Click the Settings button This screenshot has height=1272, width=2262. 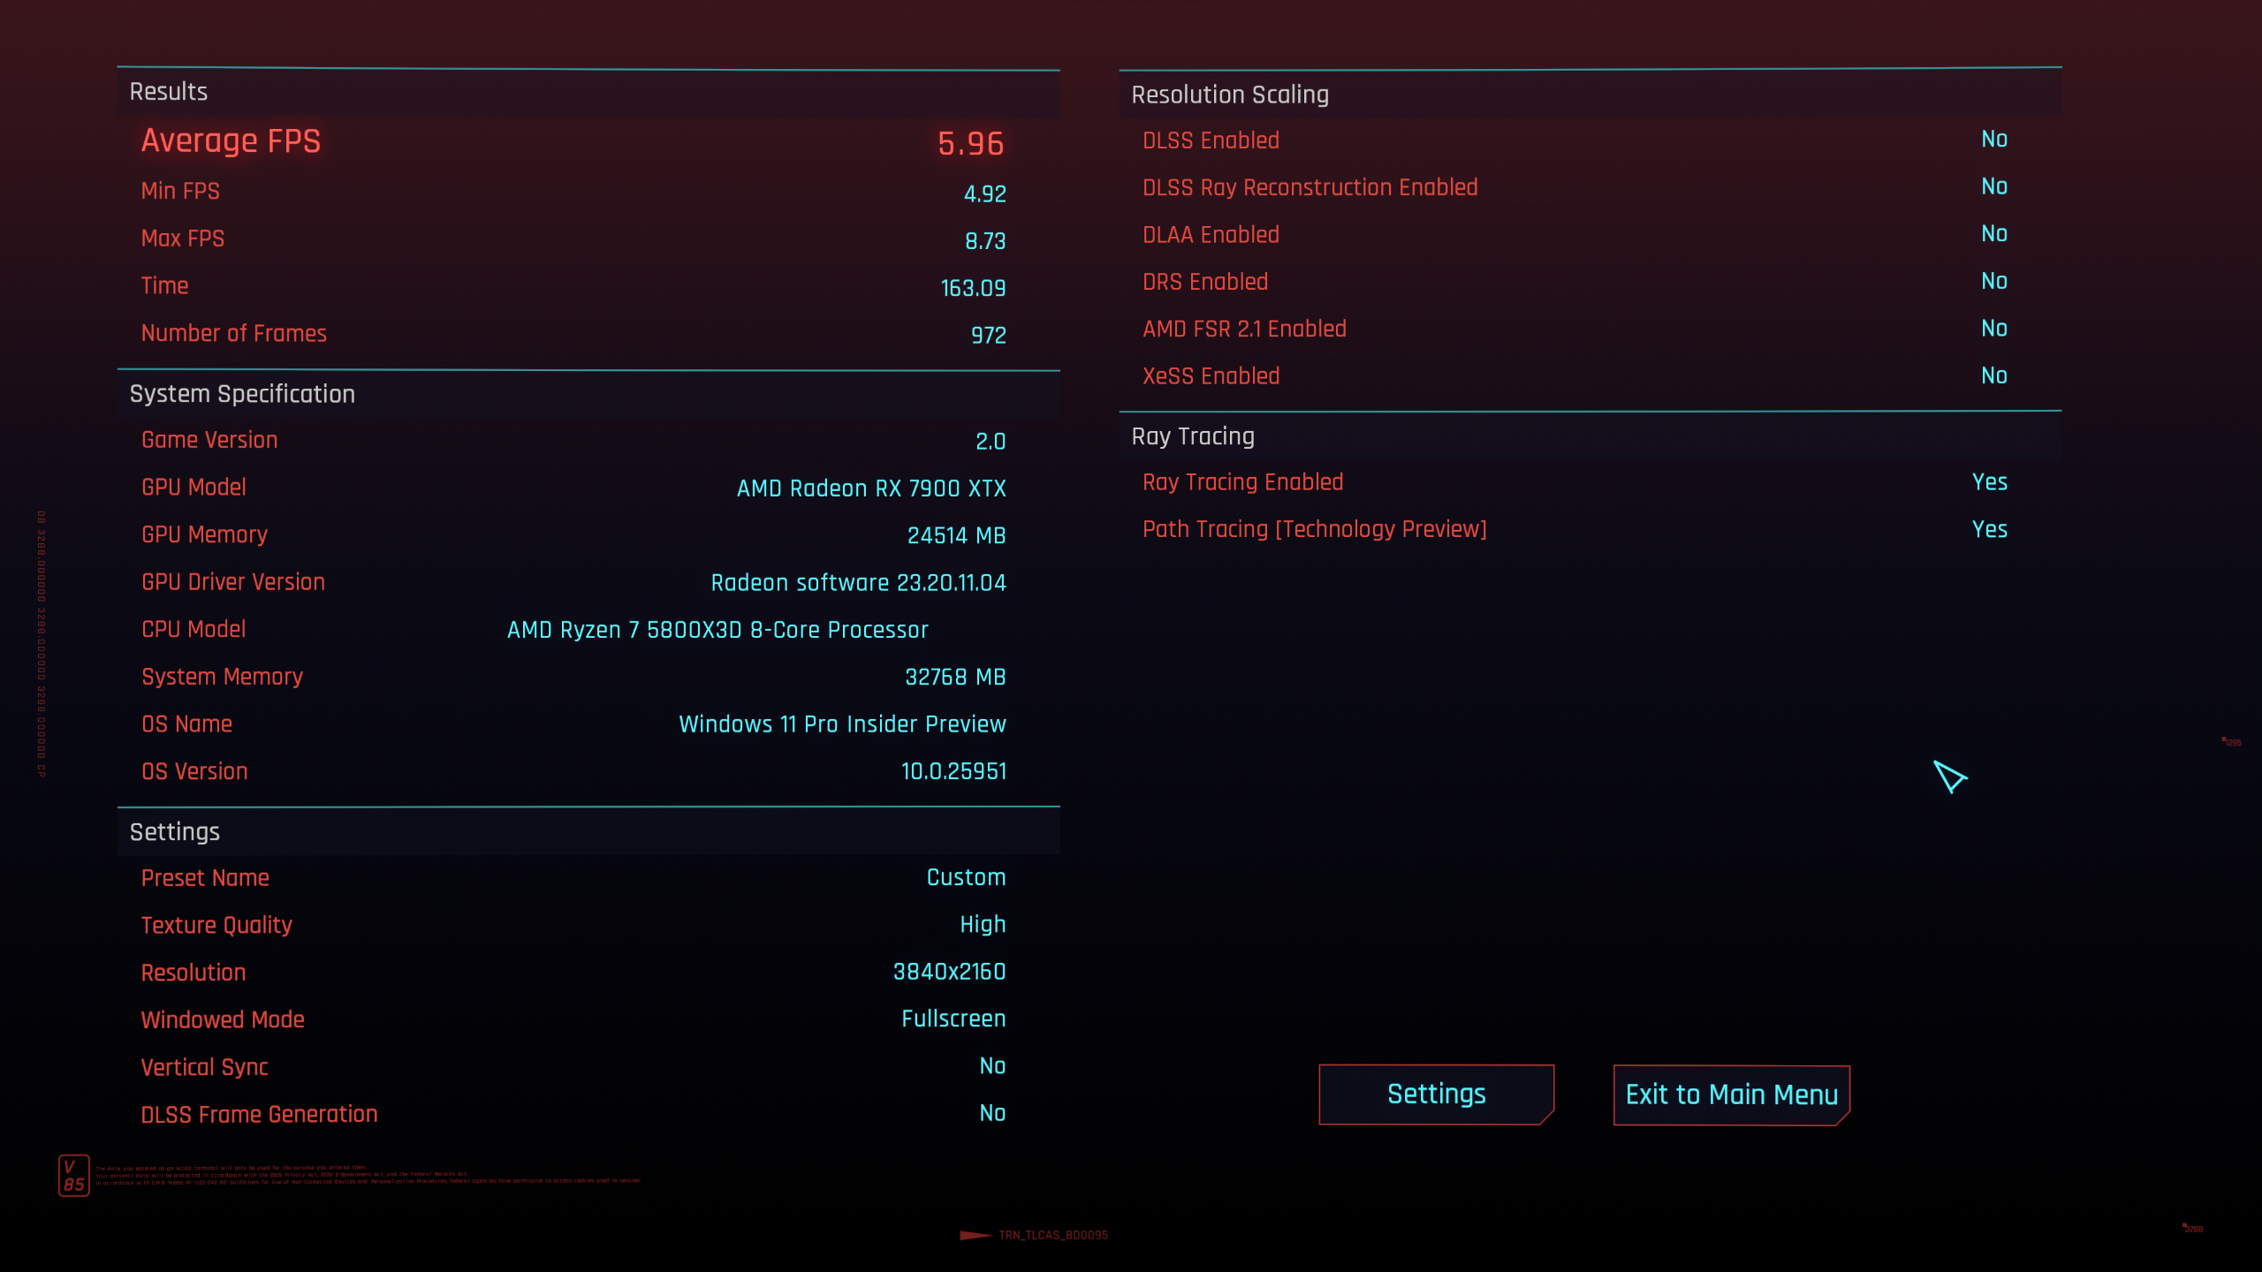(1436, 1095)
